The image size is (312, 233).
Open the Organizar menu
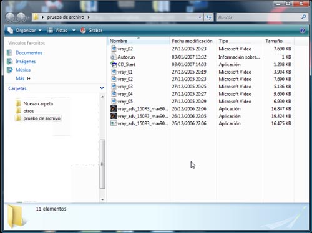tap(24, 31)
